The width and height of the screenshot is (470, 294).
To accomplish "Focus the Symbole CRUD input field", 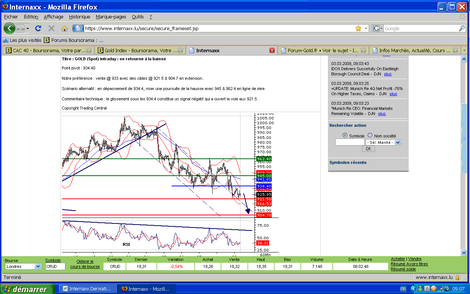I will coord(55,266).
